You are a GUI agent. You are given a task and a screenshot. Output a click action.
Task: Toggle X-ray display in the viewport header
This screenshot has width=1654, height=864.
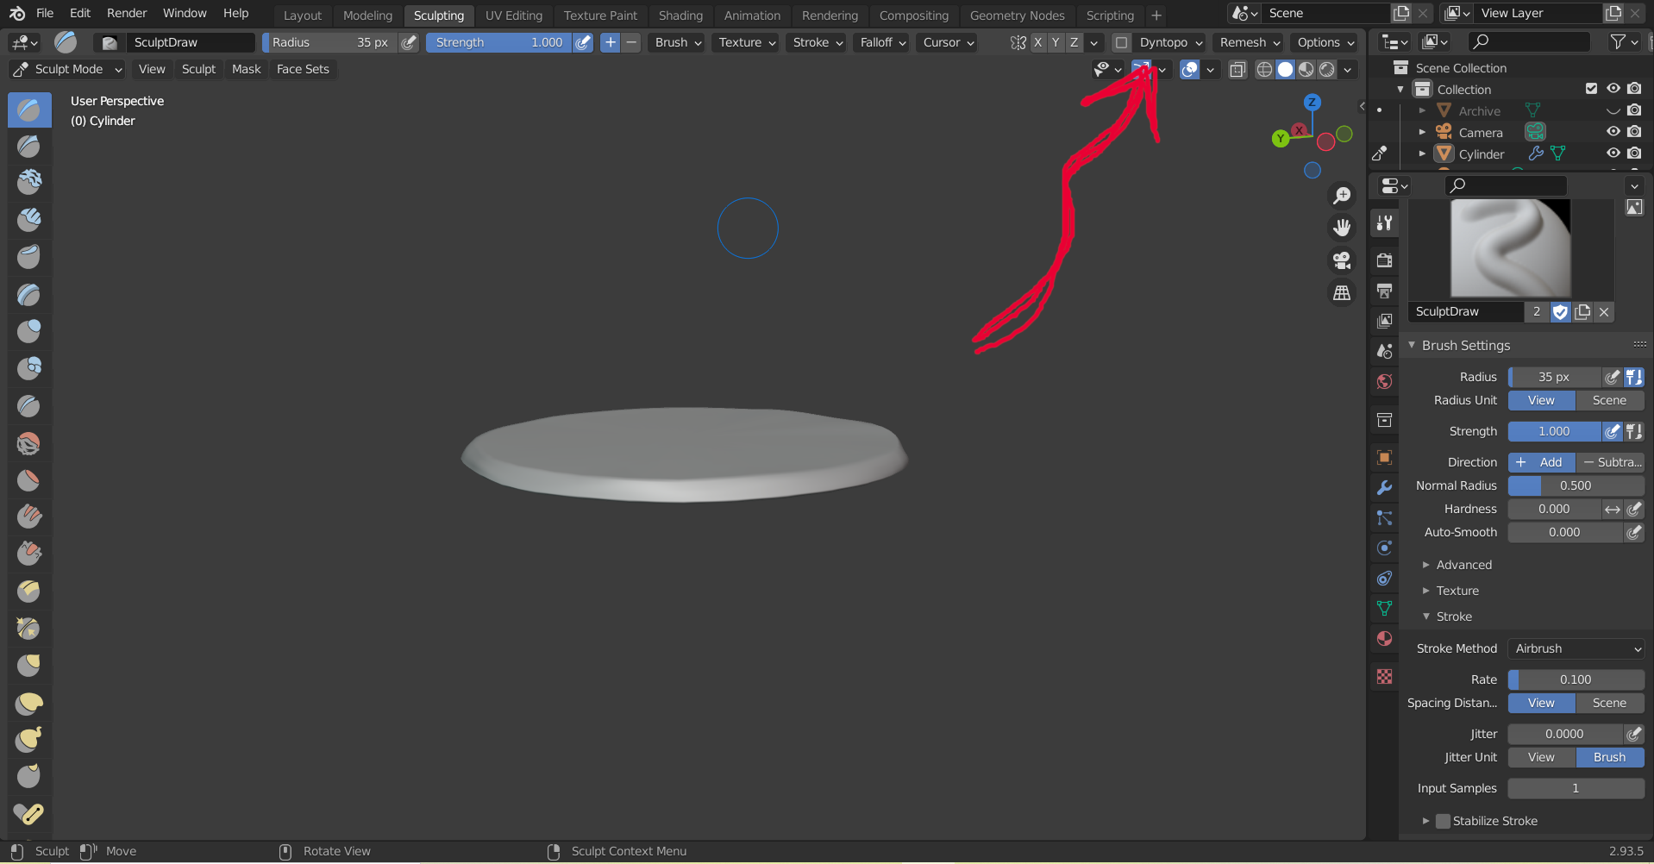pyautogui.click(x=1237, y=70)
